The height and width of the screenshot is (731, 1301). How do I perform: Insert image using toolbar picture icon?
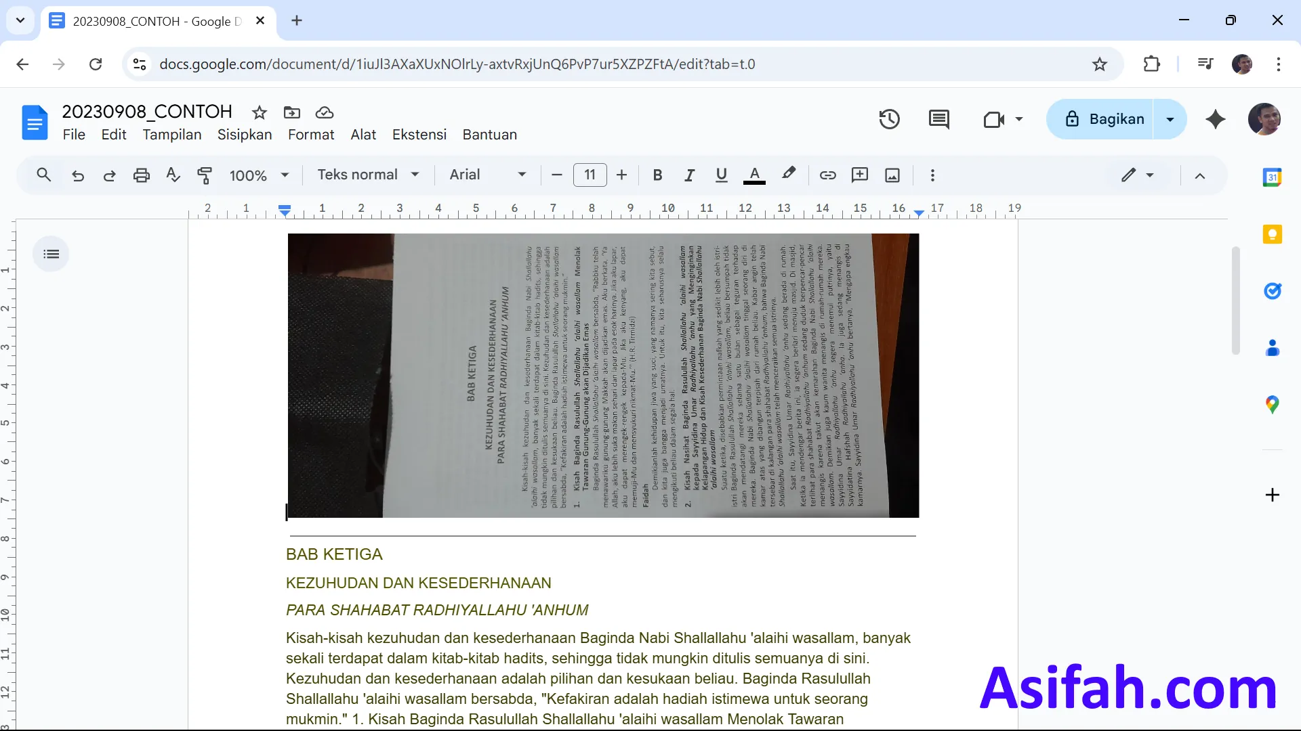pyautogui.click(x=892, y=175)
